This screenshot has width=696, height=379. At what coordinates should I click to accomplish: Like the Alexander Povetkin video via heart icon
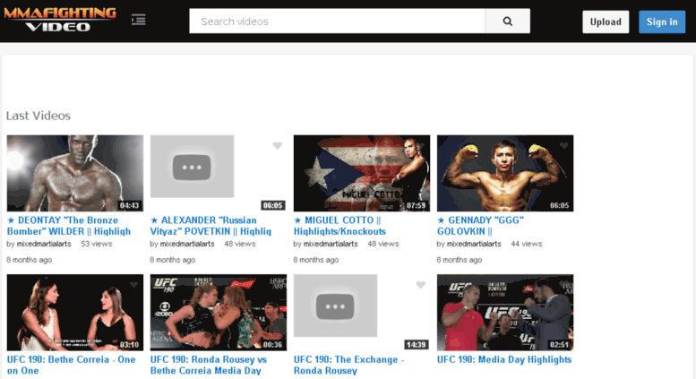(278, 145)
